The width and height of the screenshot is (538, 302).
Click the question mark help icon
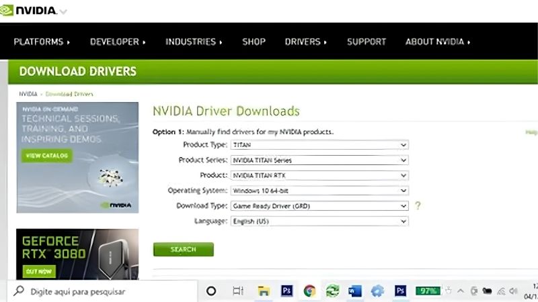click(x=418, y=205)
